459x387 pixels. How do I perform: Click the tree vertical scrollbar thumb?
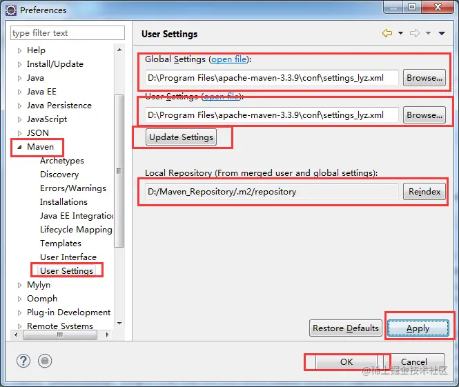[119, 171]
